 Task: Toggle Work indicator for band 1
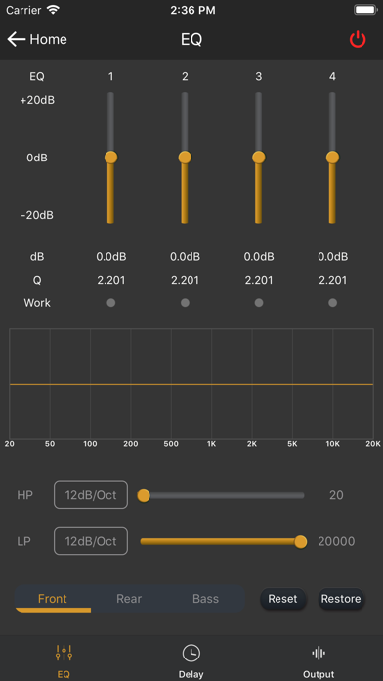pyautogui.click(x=111, y=303)
